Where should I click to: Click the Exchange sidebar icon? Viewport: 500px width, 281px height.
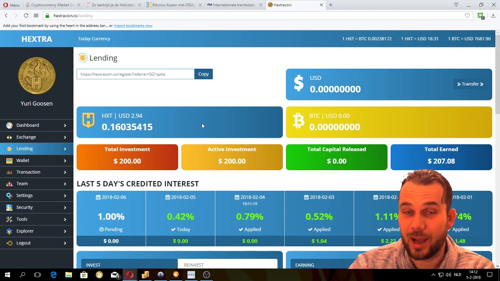[9, 137]
